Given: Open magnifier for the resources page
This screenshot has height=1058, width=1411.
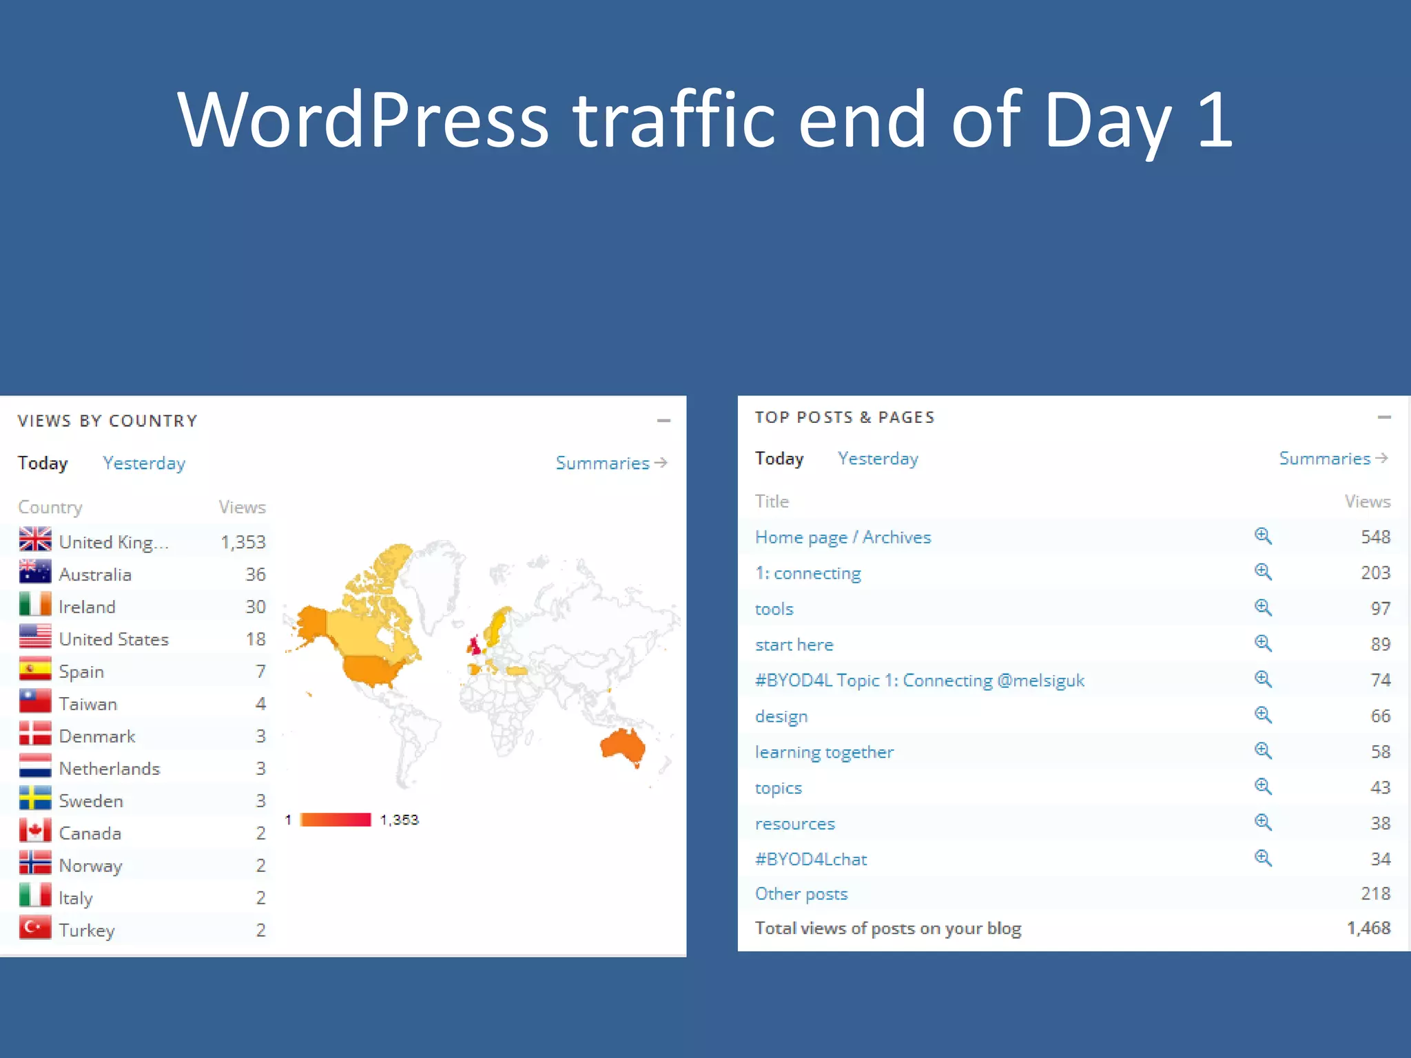Looking at the screenshot, I should 1263,822.
